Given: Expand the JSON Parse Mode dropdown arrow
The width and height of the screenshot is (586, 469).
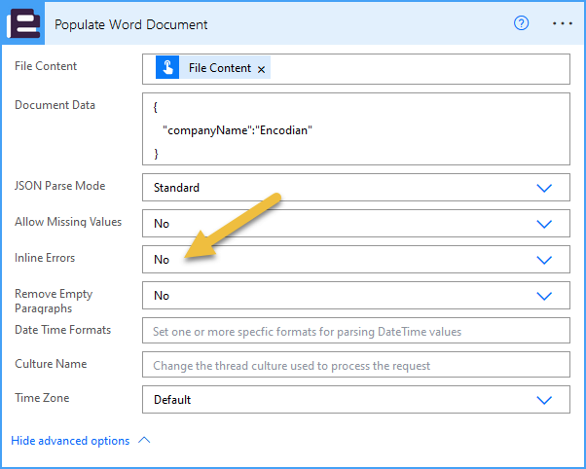Looking at the screenshot, I should (x=544, y=188).
